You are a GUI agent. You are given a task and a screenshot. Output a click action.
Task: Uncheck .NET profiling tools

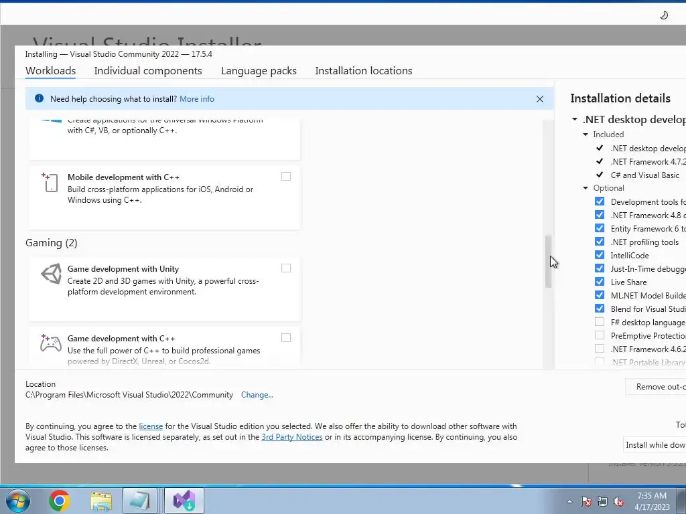click(600, 241)
